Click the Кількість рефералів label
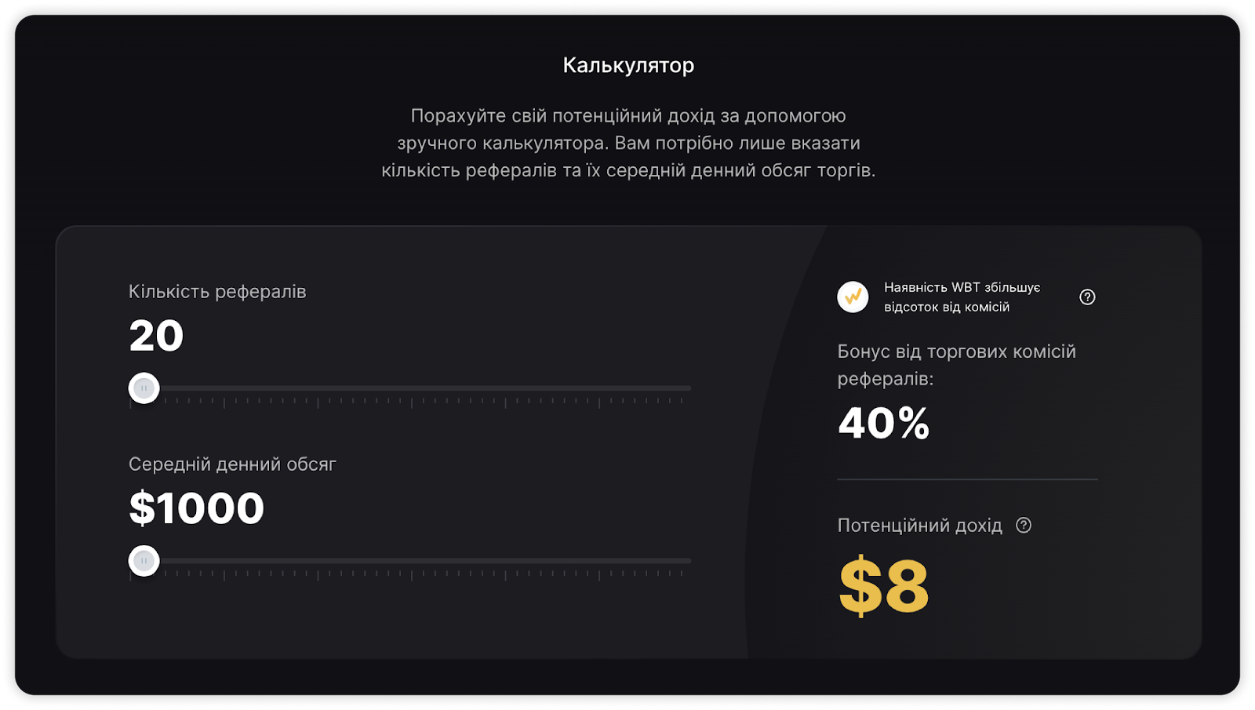The height and width of the screenshot is (710, 1255). [x=217, y=292]
